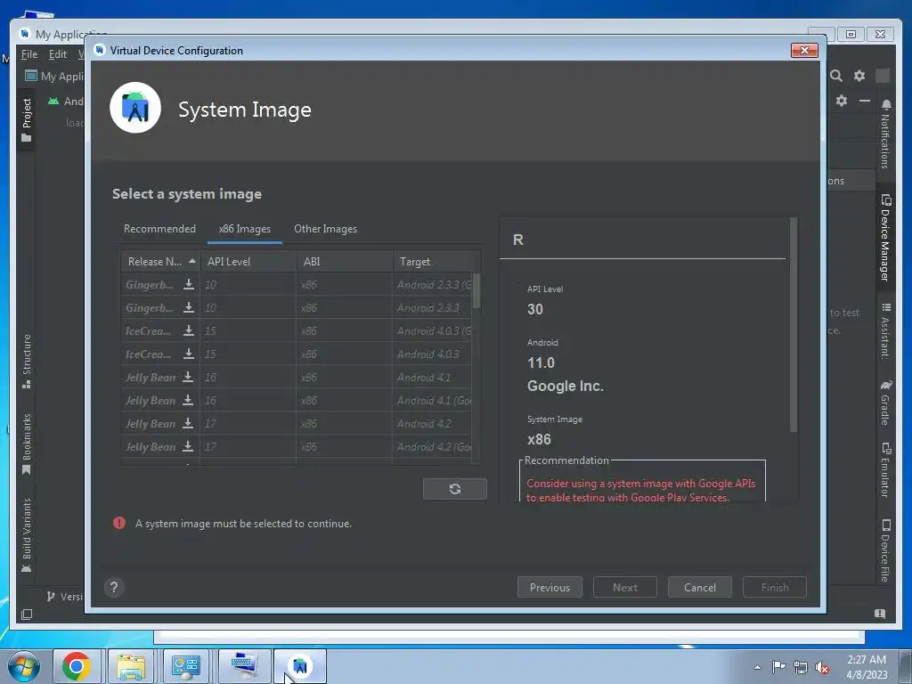This screenshot has width=912, height=684.
Task: Click the recommendation text about Google APIs
Action: [x=640, y=491]
